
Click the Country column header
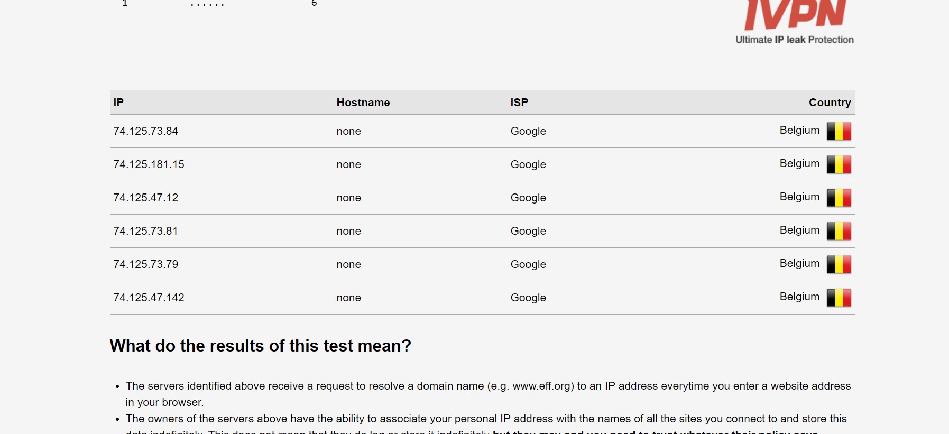[x=830, y=103]
